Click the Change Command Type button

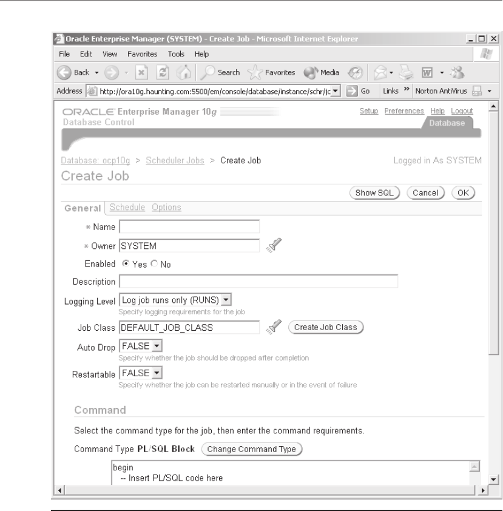click(251, 449)
